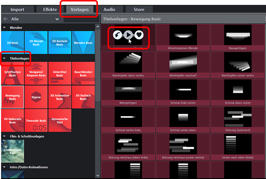The height and width of the screenshot is (179, 266).
Task: Open the Schriftarten Basic tile
Action: point(13,73)
